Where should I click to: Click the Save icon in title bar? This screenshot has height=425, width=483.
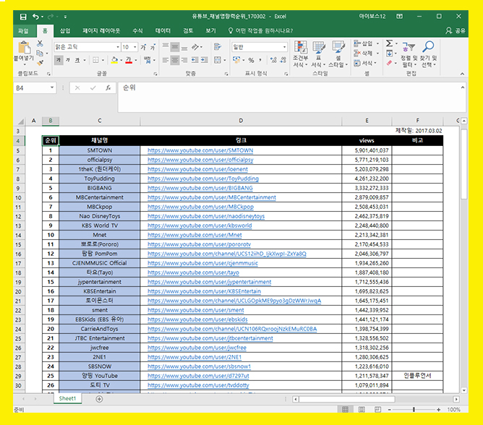(x=23, y=17)
